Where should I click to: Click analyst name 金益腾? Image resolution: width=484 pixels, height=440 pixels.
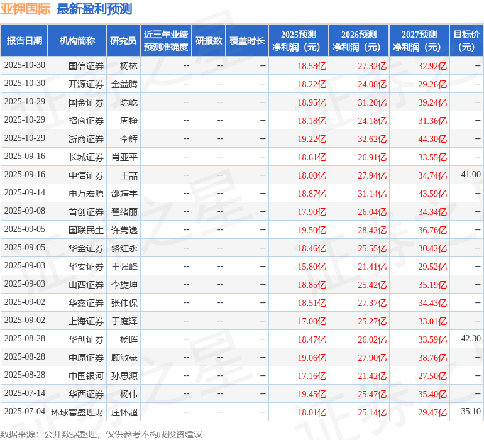point(124,84)
